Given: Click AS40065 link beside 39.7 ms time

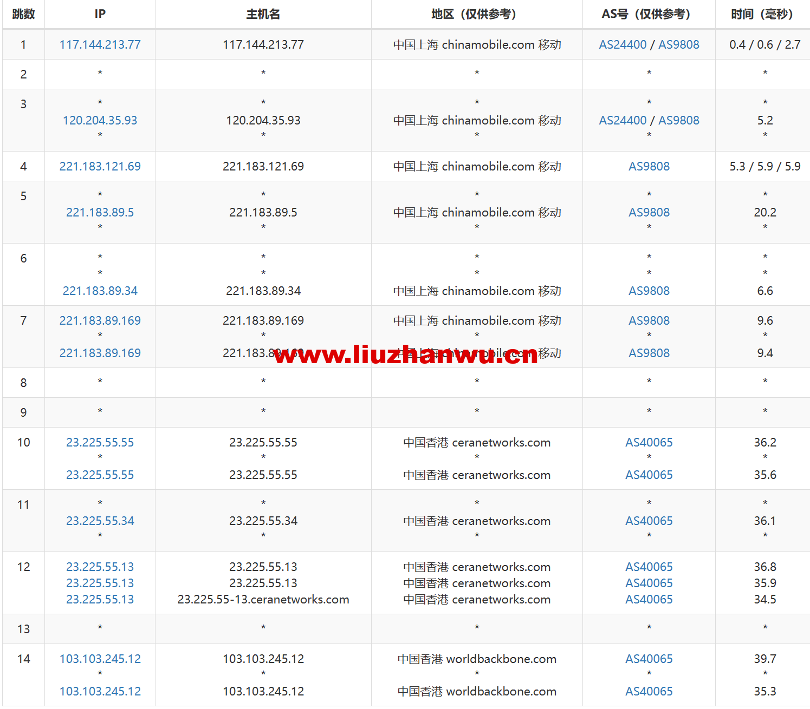Looking at the screenshot, I should (x=649, y=659).
